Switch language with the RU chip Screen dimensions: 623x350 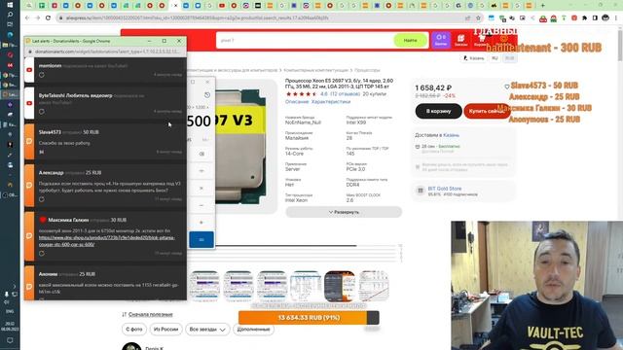[x=495, y=58]
